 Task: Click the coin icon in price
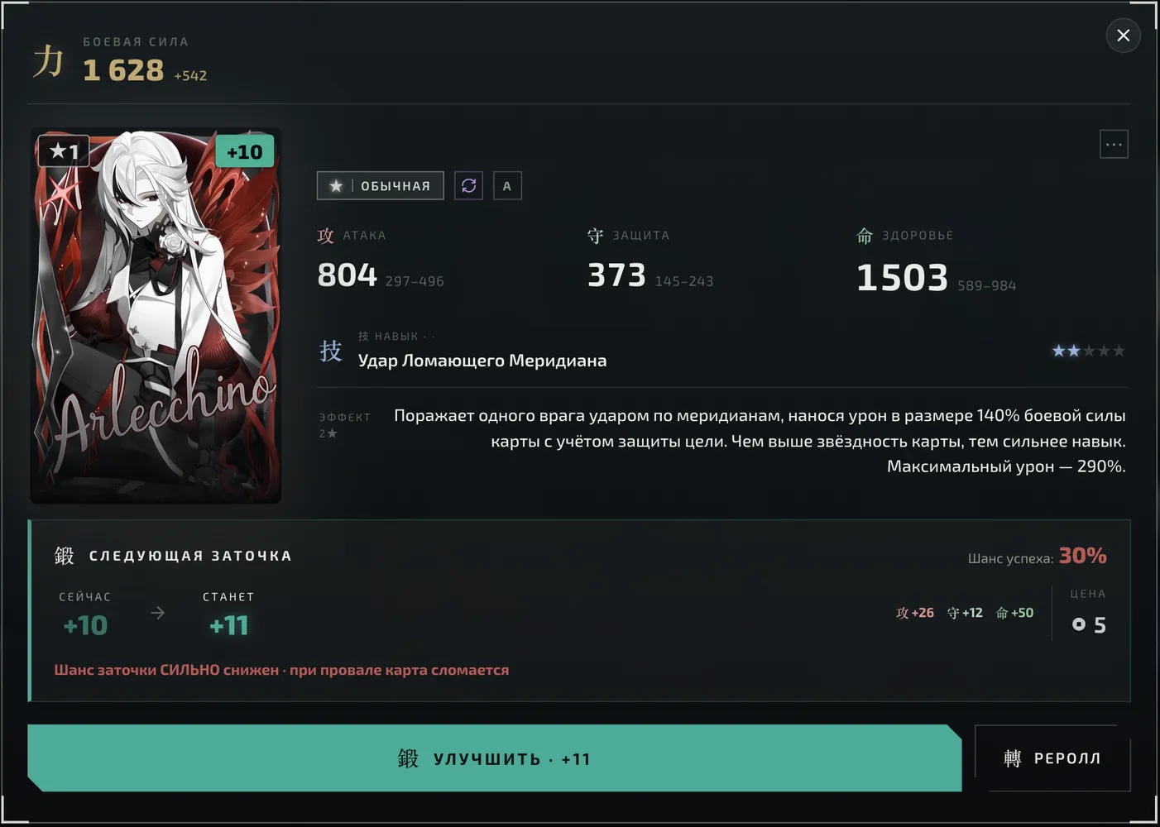point(1079,624)
